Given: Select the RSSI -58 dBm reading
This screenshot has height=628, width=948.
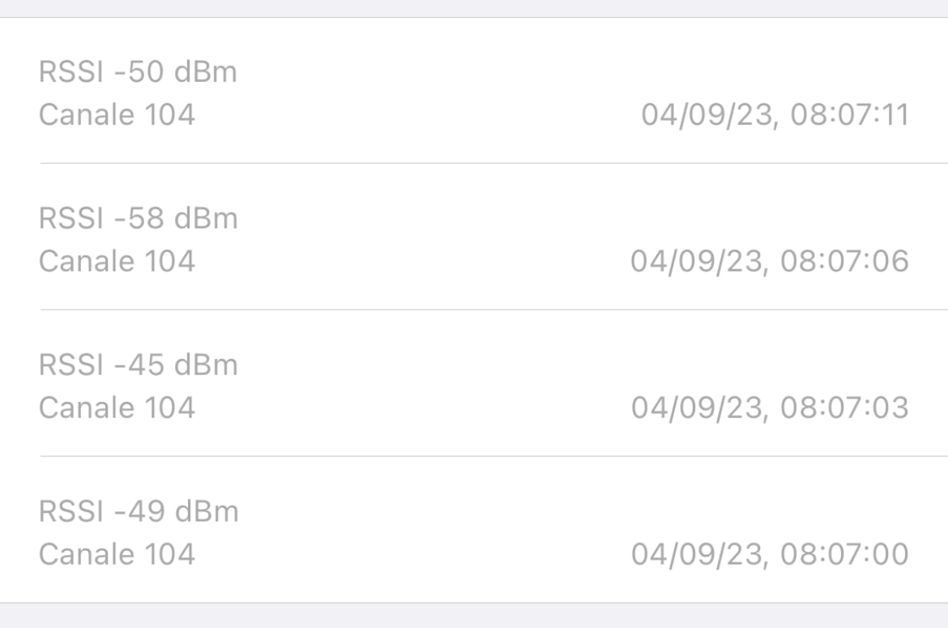Looking at the screenshot, I should click(x=139, y=218).
